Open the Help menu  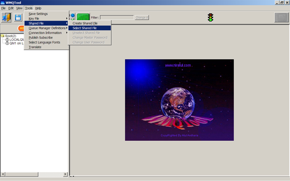[38, 8]
